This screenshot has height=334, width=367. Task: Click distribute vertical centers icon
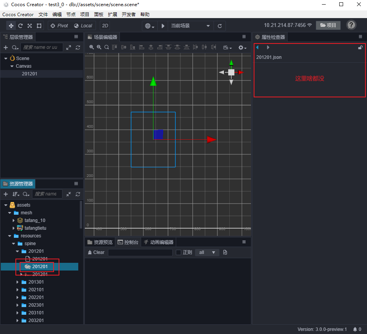(177, 47)
